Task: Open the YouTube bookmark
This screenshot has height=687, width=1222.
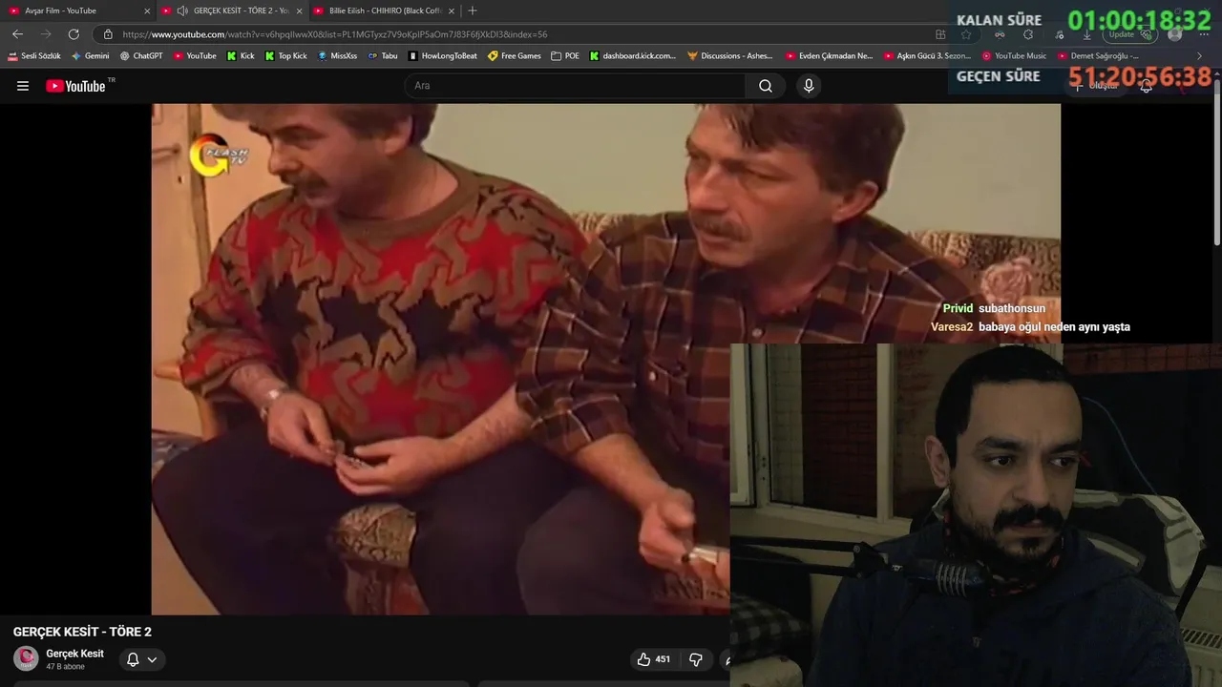Action: [195, 55]
